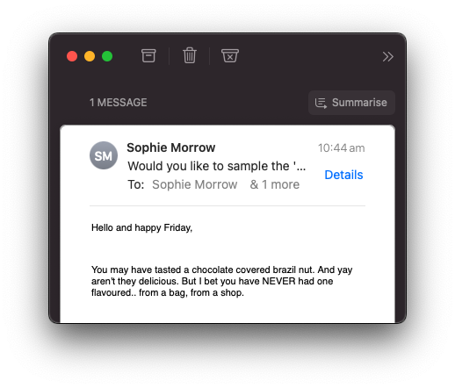Click the 10:44 am timestamp

tap(342, 147)
